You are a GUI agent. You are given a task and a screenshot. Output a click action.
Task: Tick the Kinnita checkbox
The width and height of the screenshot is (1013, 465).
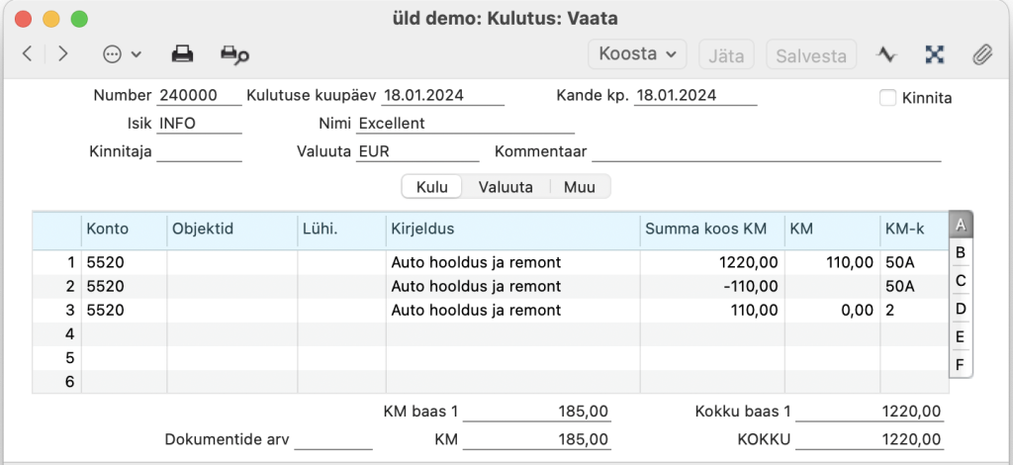click(888, 98)
